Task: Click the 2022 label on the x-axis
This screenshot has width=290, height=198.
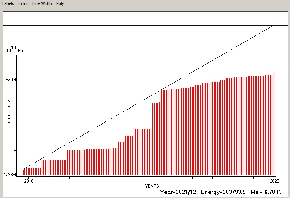Action: click(x=274, y=180)
